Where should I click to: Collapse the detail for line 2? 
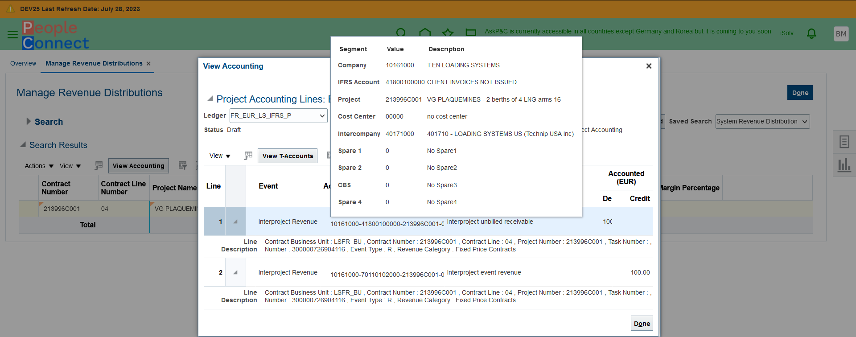[235, 272]
